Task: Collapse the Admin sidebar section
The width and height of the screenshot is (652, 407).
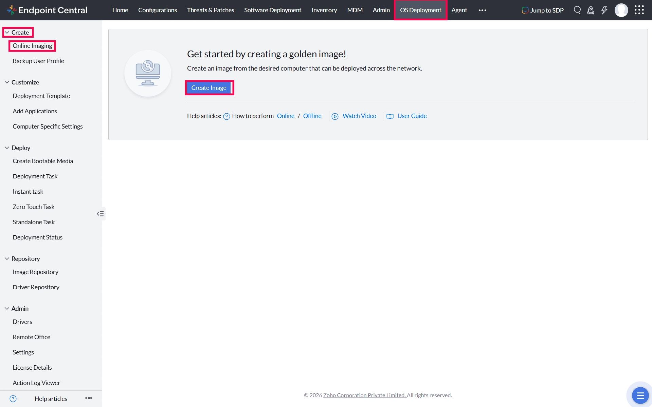Action: (7, 309)
